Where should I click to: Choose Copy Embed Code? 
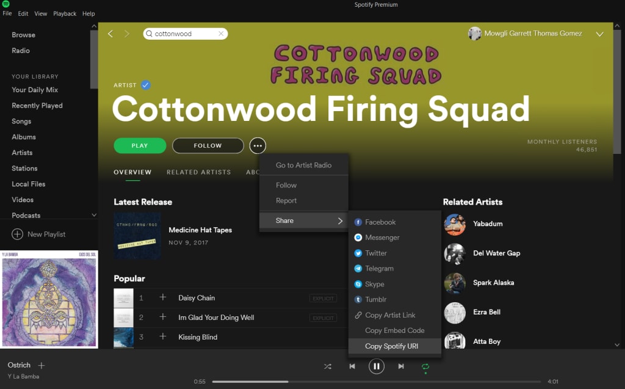(395, 330)
